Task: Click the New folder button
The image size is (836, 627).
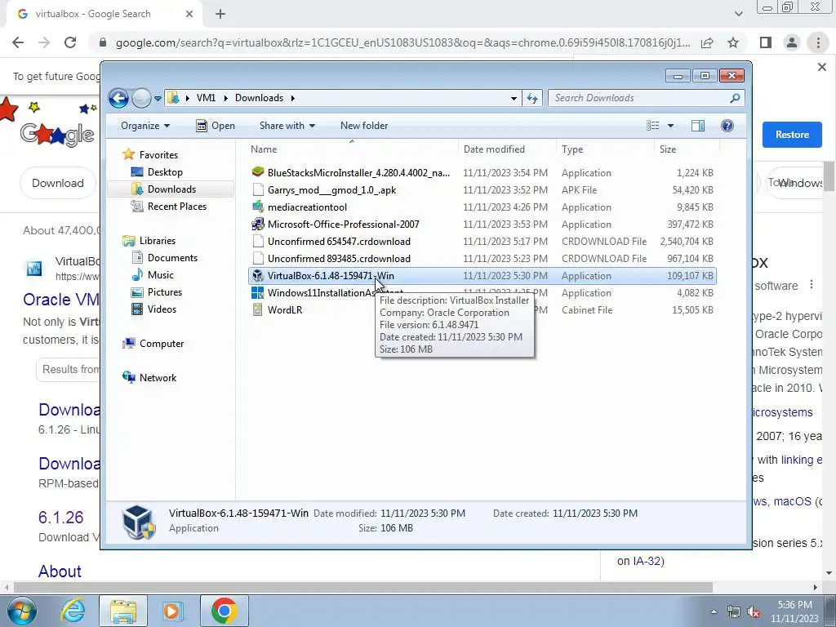Action: (364, 126)
